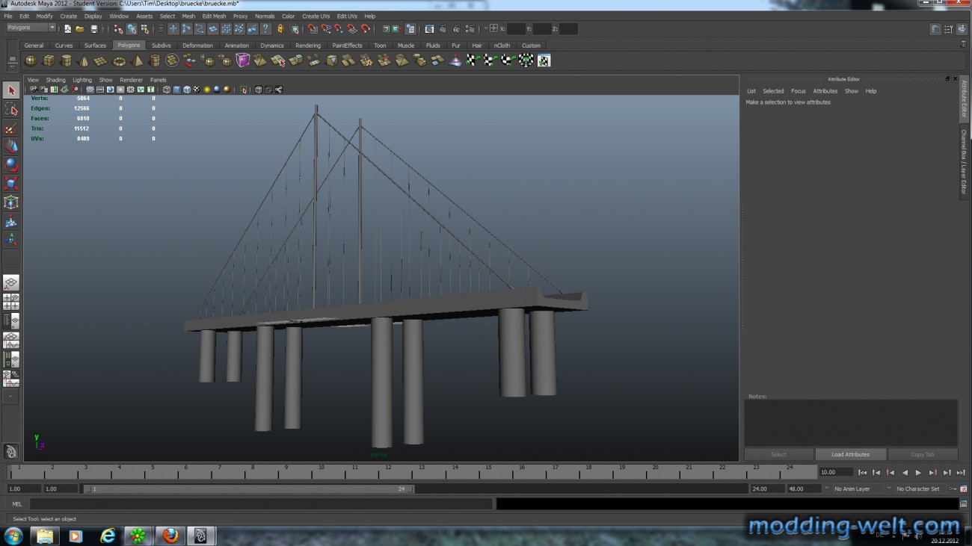Open viewport Panels menu
Viewport: 972px width, 546px height.
(158, 80)
